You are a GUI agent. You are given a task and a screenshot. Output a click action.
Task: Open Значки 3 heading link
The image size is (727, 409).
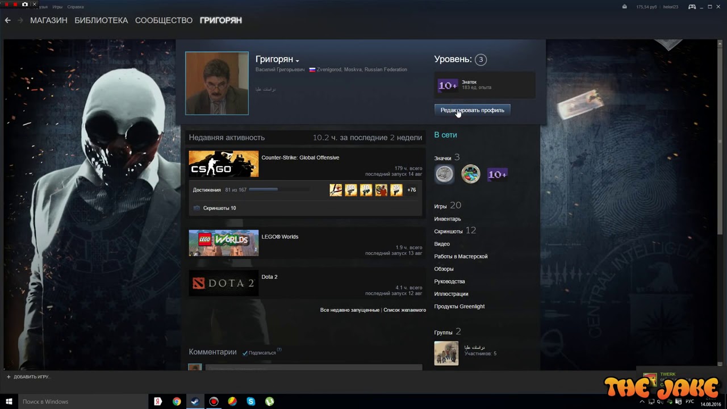[447, 157]
